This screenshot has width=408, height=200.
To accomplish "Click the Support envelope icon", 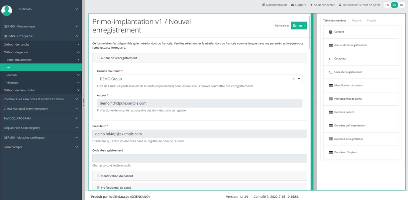I will click(x=292, y=5).
